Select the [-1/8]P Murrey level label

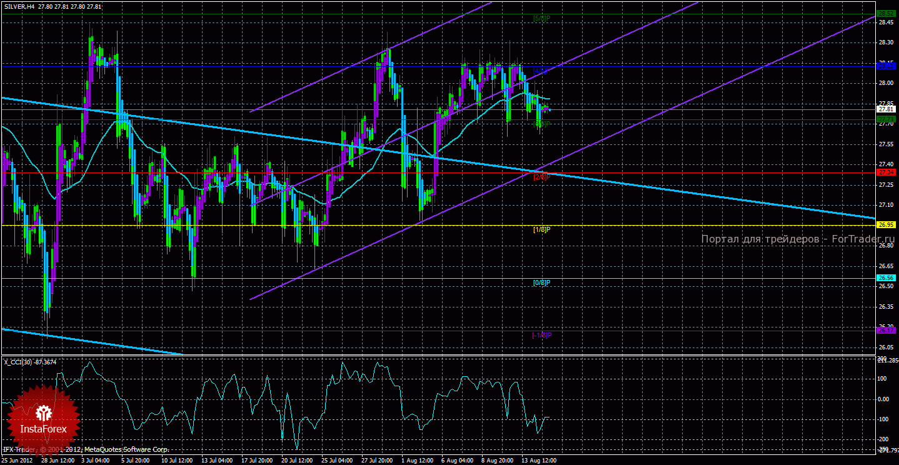tap(541, 335)
